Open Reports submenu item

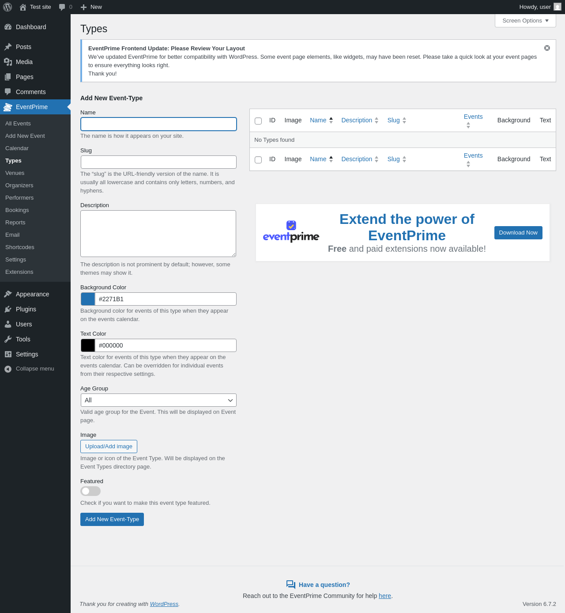point(15,223)
